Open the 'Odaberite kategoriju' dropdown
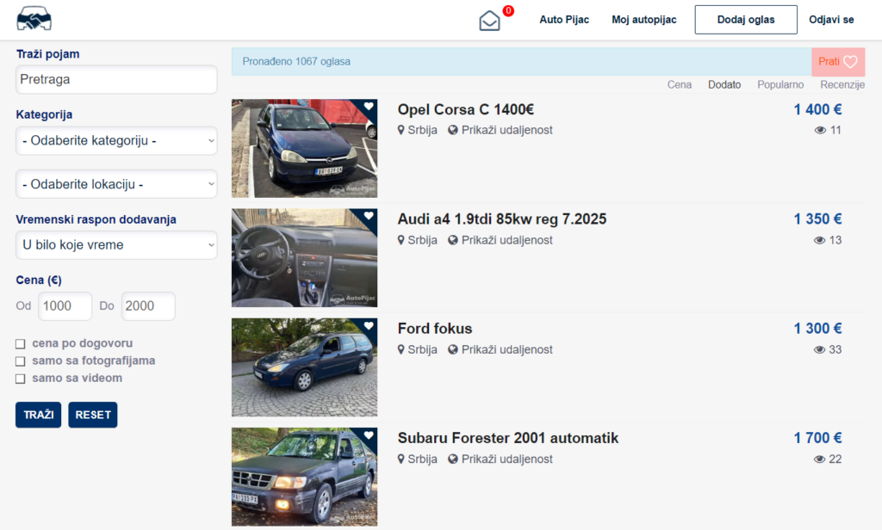882x530 pixels. (116, 140)
